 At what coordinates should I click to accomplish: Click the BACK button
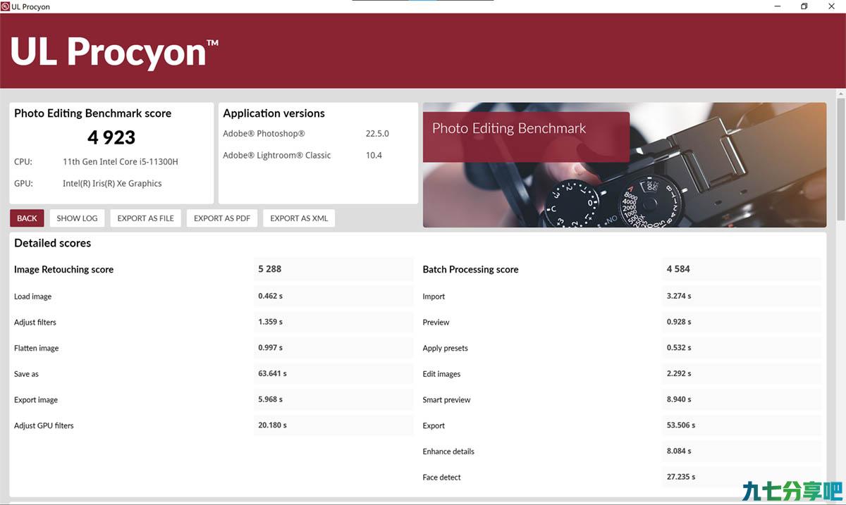tap(27, 218)
